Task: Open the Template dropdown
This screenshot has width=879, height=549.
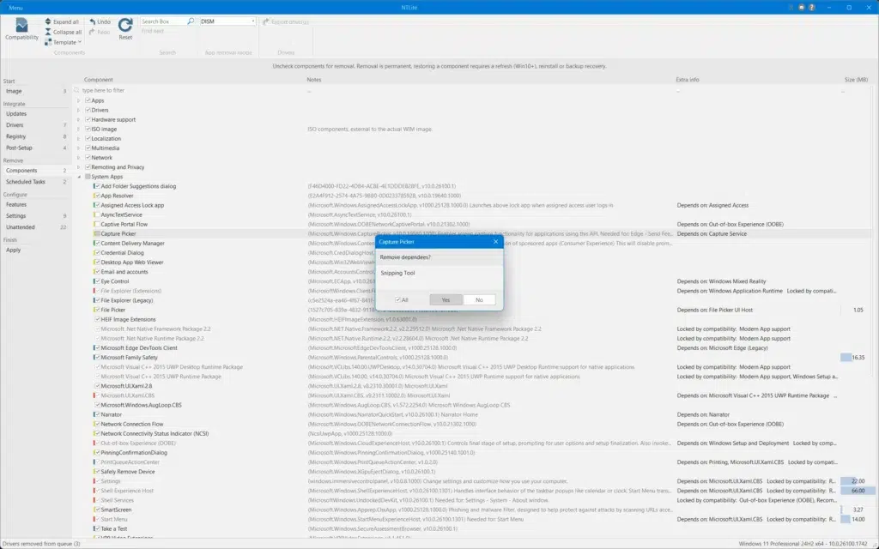Action: pyautogui.click(x=63, y=42)
